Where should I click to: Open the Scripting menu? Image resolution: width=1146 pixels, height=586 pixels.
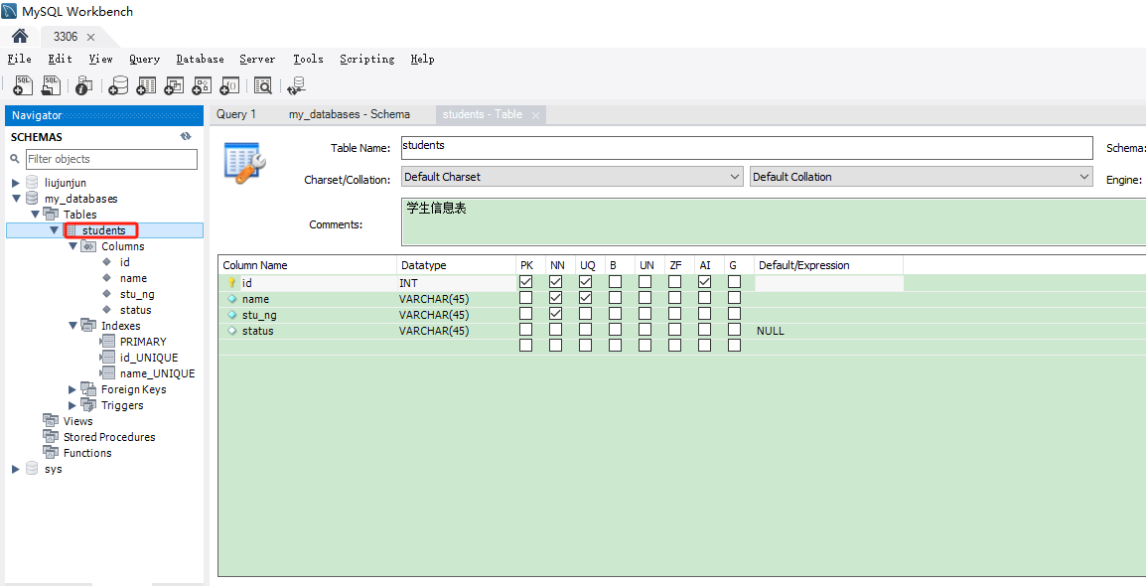[x=366, y=60]
